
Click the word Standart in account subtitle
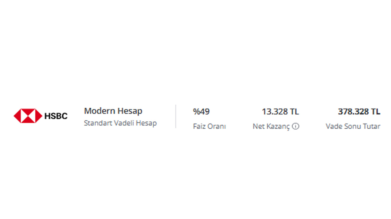point(98,123)
